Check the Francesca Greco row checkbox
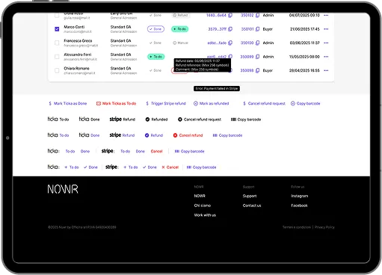The height and width of the screenshot is (275, 382). 57,43
